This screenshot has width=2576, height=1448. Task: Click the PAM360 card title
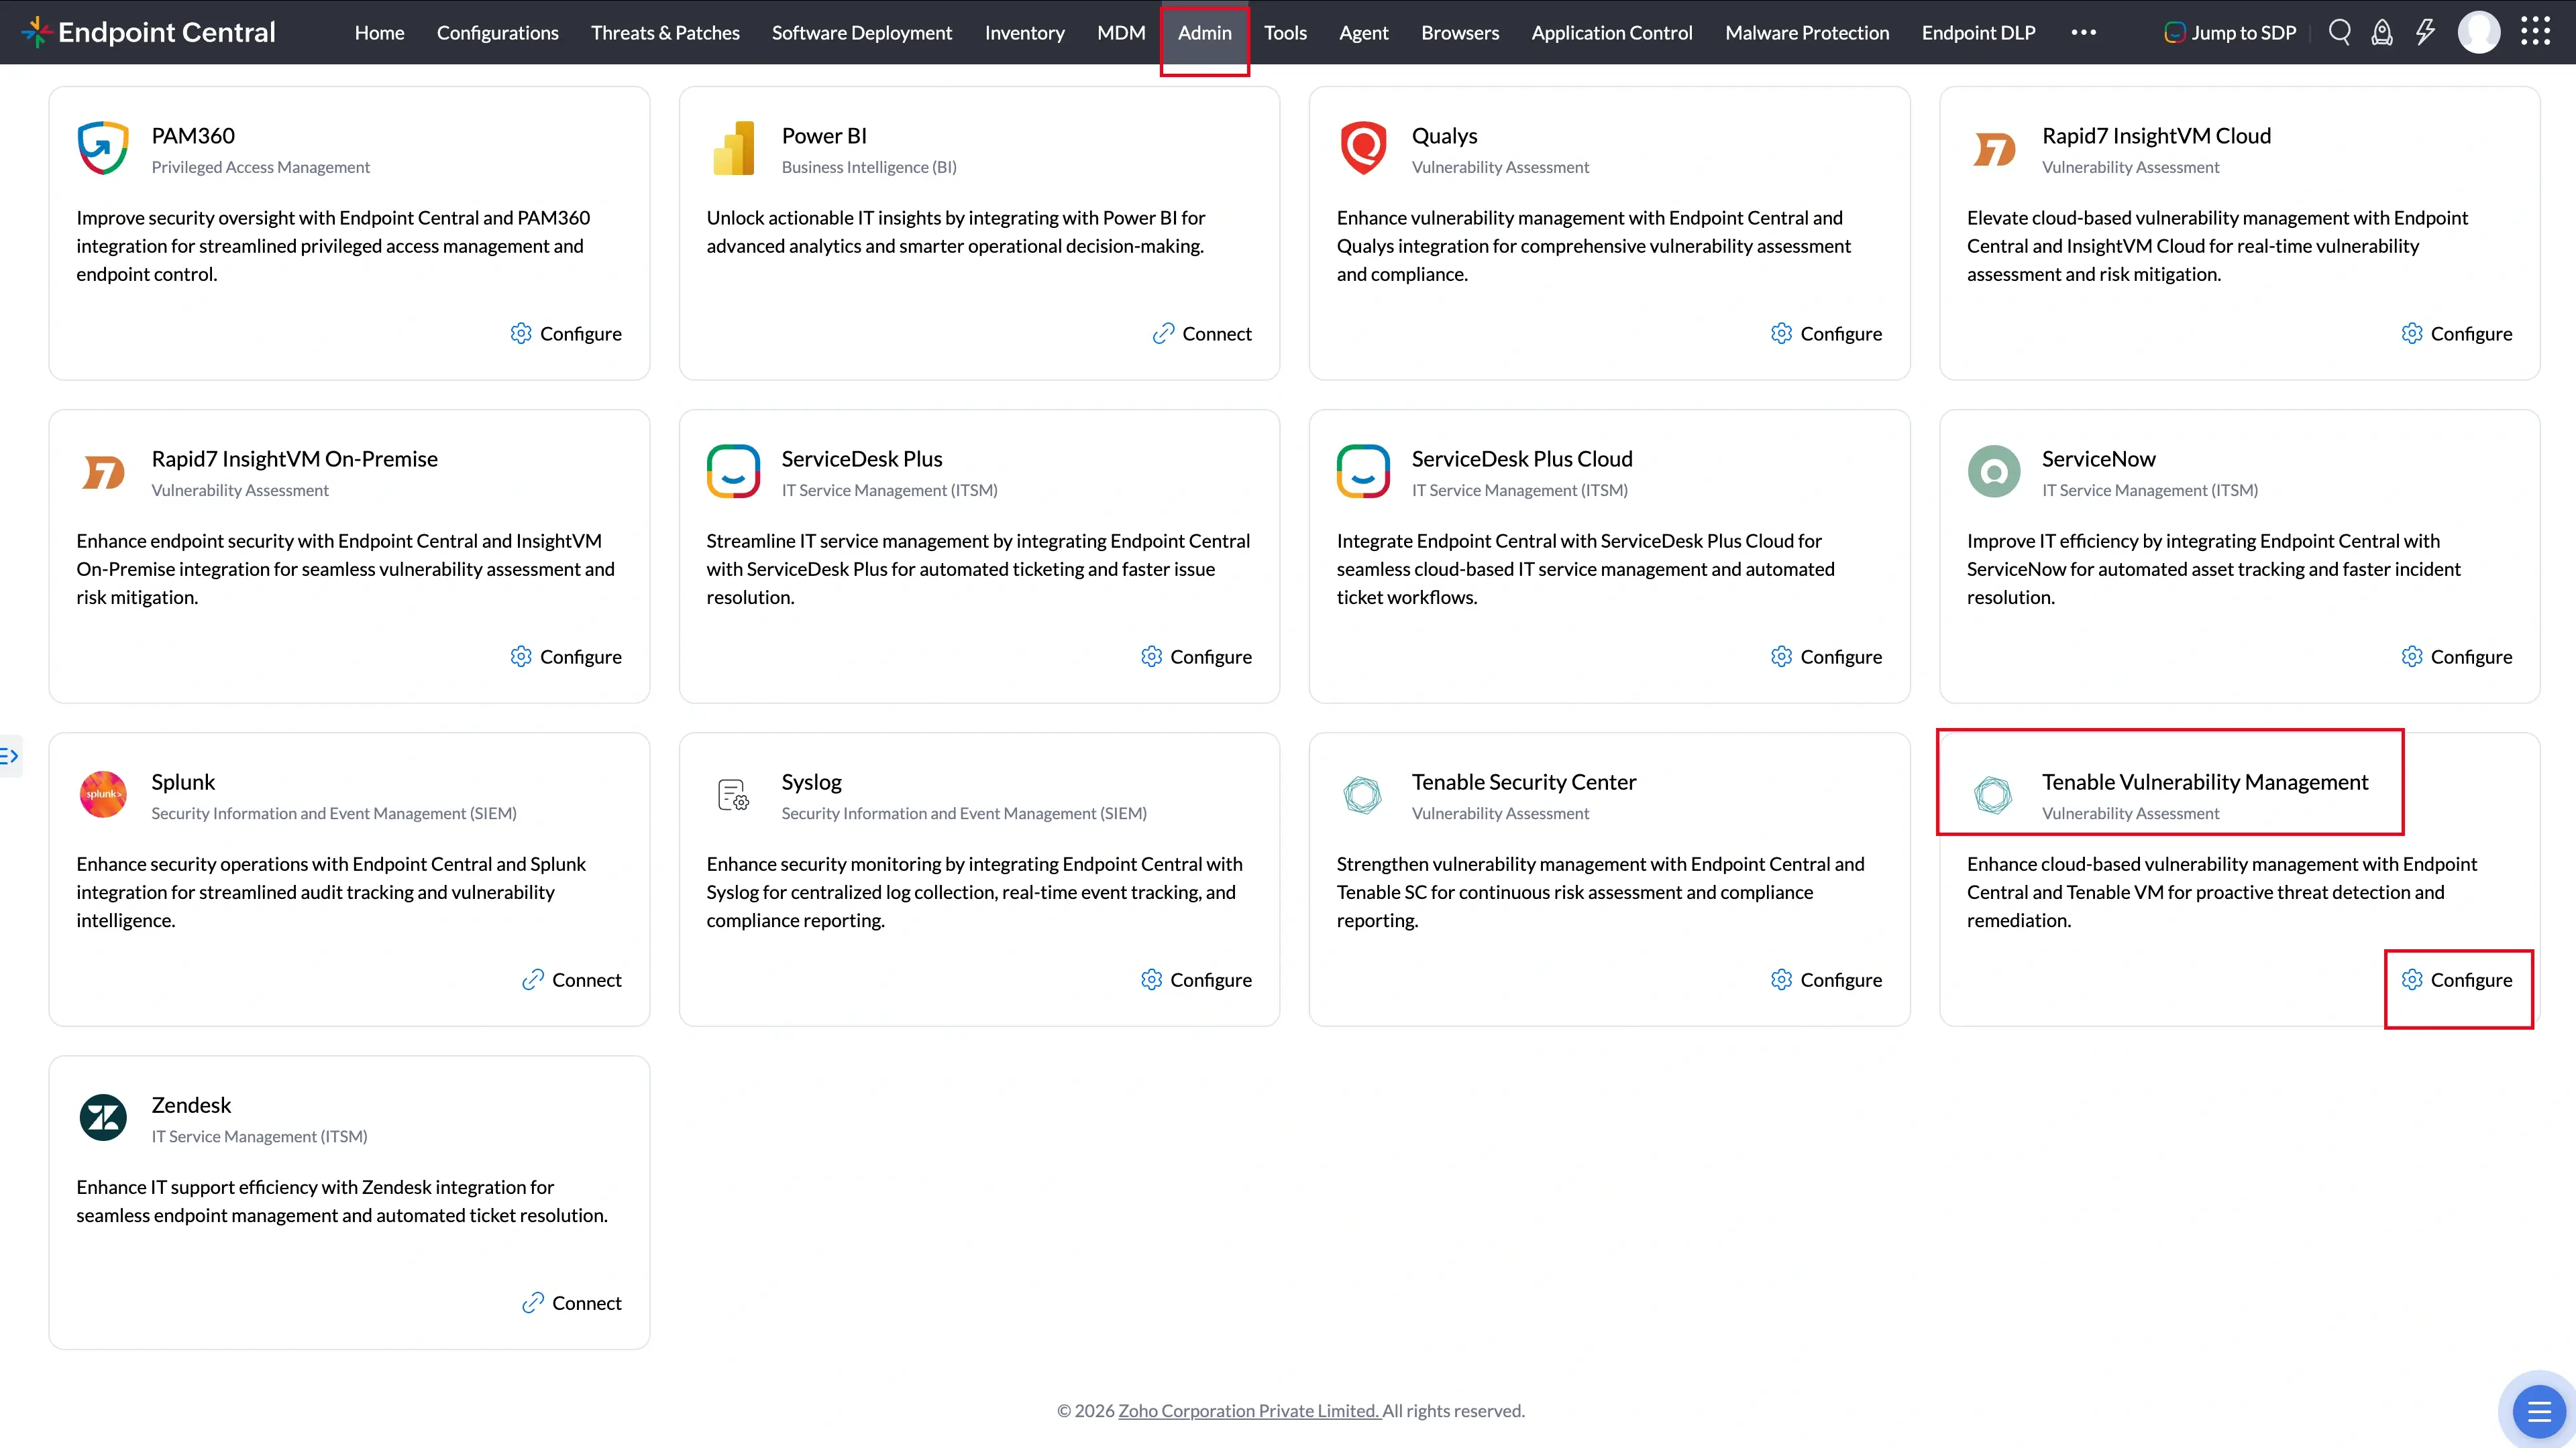click(193, 136)
